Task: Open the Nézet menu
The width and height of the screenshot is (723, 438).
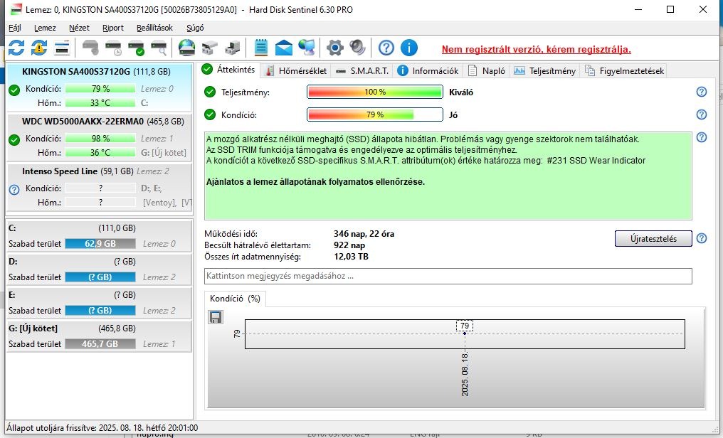Action: 79,28
